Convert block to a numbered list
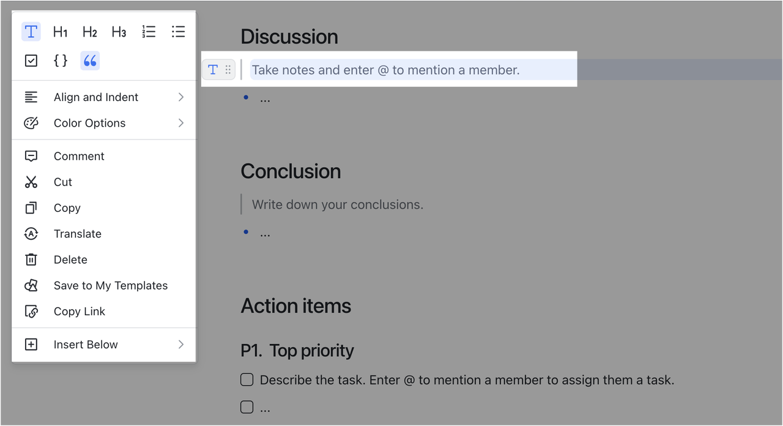This screenshot has height=426, width=783. coord(149,31)
